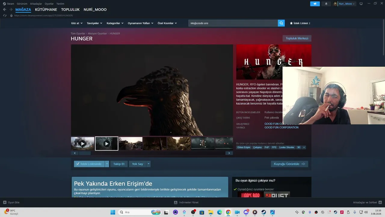Open Steam from the Windows taskbar
The height and width of the screenshot is (217, 385).
pyautogui.click(x=263, y=212)
